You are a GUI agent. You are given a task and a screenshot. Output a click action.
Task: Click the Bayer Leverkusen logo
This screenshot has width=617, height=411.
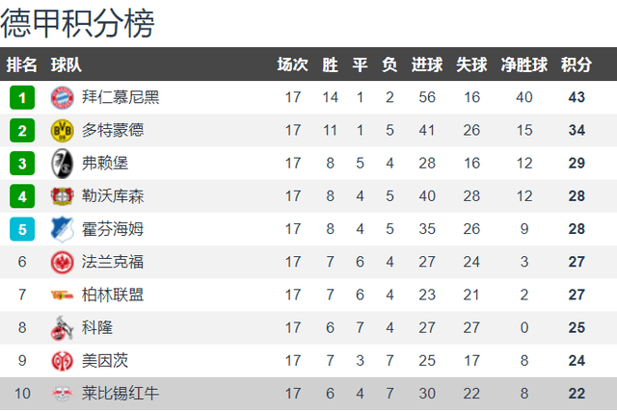coord(62,196)
